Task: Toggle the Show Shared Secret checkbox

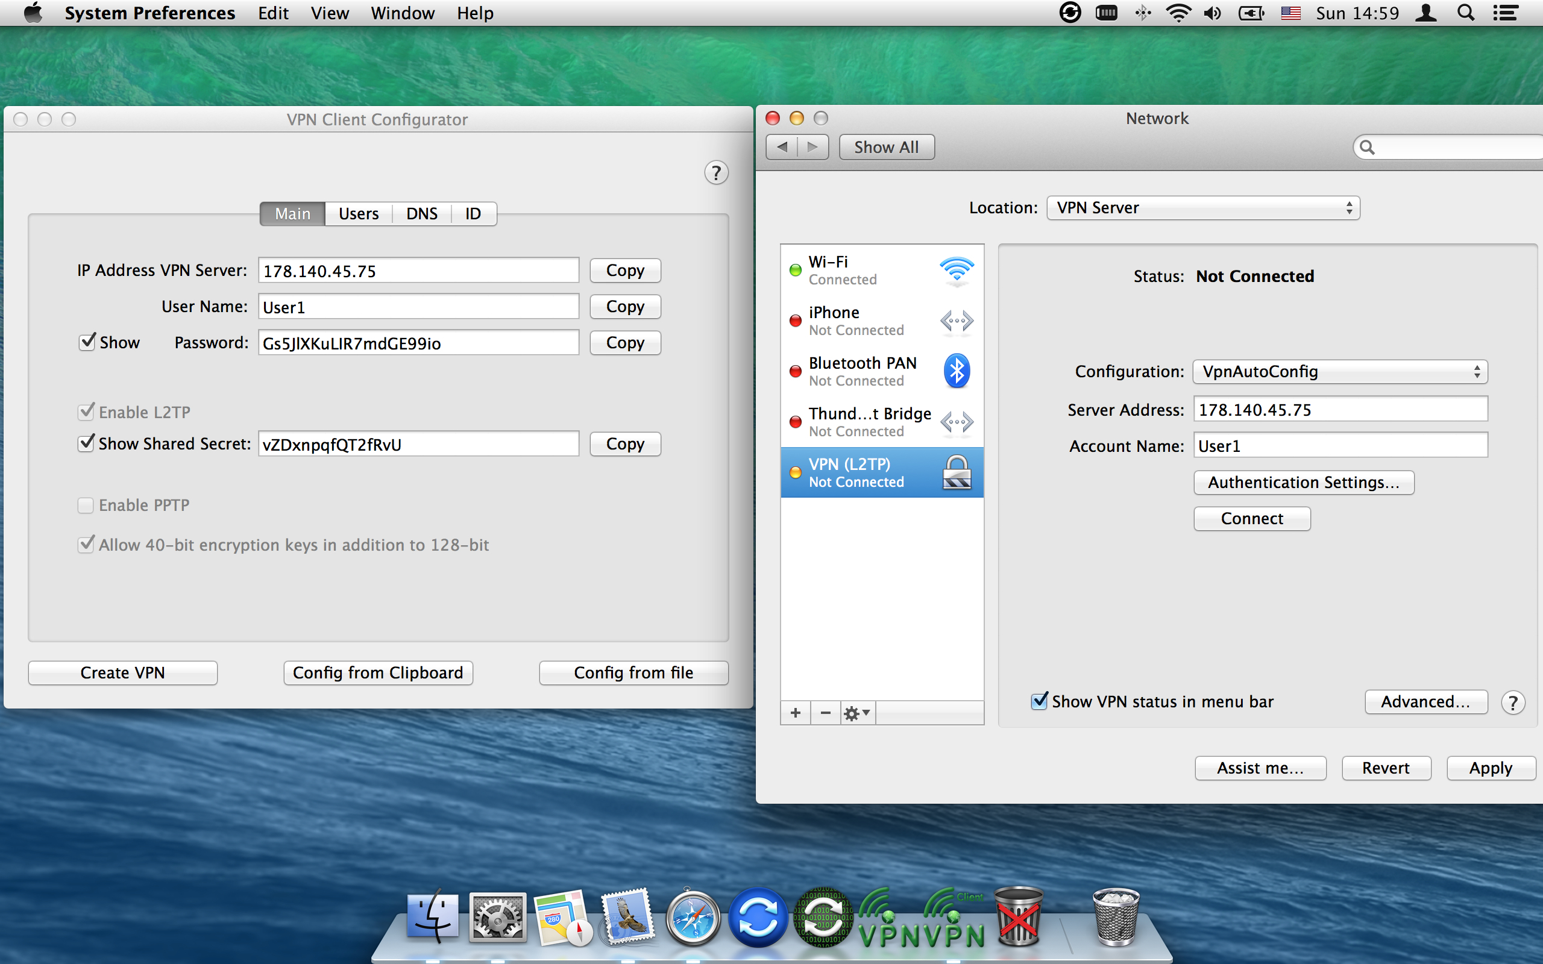Action: point(87,443)
